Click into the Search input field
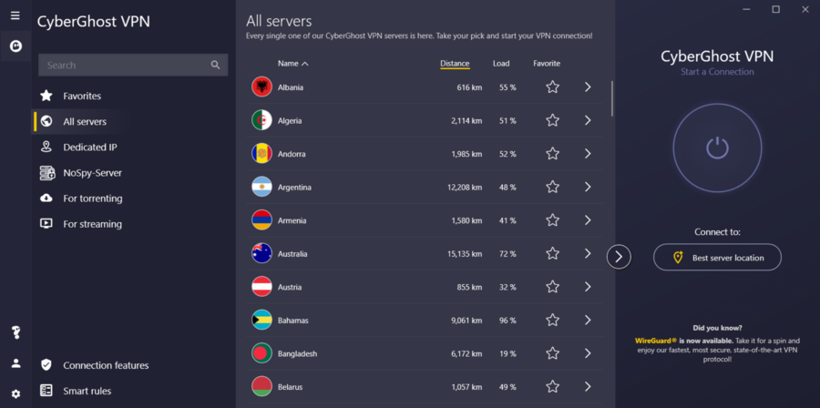Image resolution: width=820 pixels, height=408 pixels. point(123,66)
